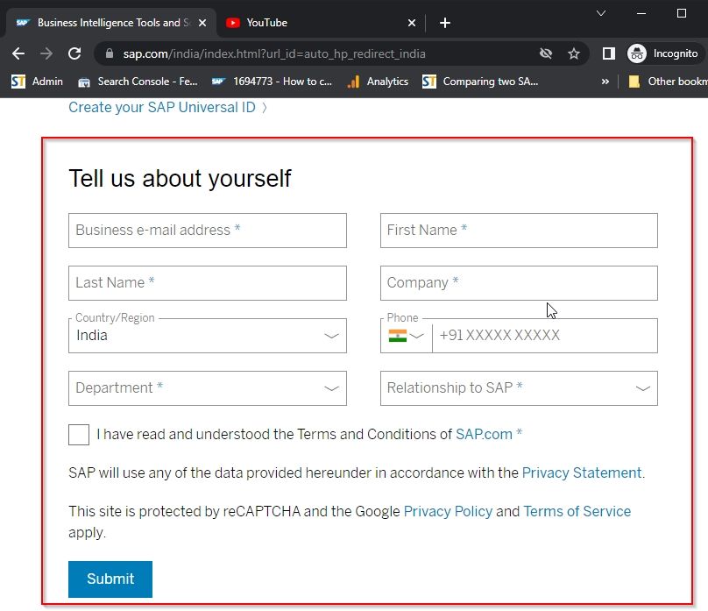Open a new tab with the plus button
Screen dimensions: 708x611
click(x=445, y=23)
